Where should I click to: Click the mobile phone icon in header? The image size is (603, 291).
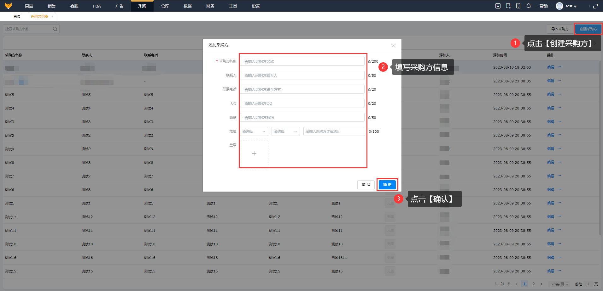[x=518, y=6]
